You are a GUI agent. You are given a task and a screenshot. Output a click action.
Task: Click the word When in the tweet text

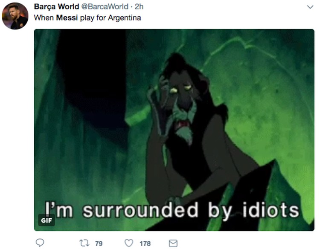pos(44,18)
